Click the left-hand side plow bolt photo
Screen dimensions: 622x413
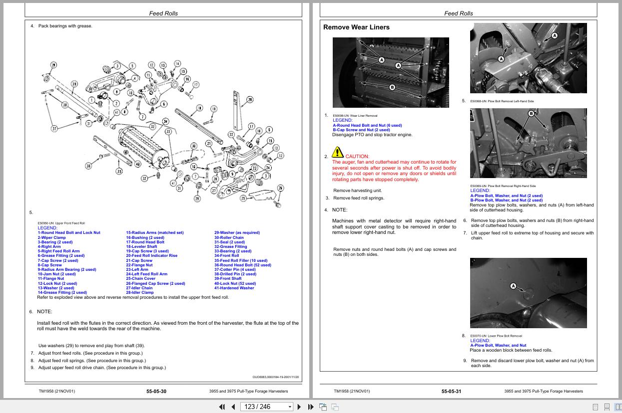528,58
